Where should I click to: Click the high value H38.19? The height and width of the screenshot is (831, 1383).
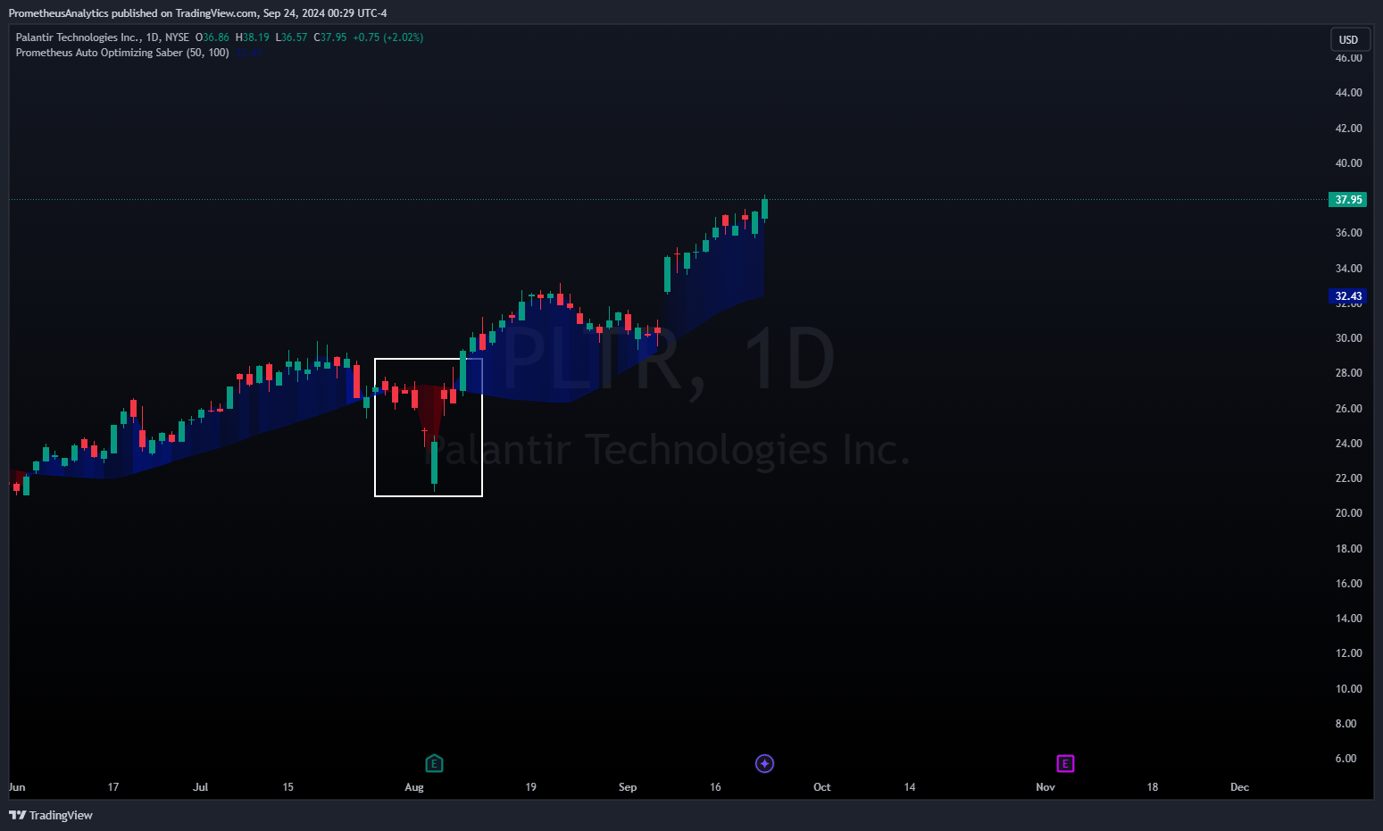pyautogui.click(x=253, y=37)
